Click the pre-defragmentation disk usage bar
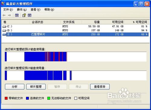The image size is (151, 110). click(75, 57)
